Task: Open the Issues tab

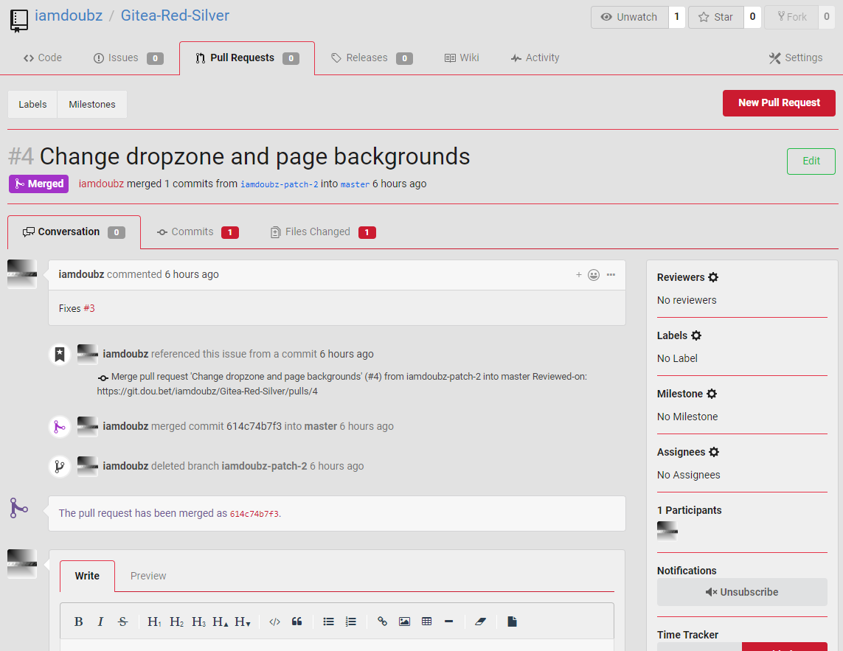Action: [x=128, y=58]
